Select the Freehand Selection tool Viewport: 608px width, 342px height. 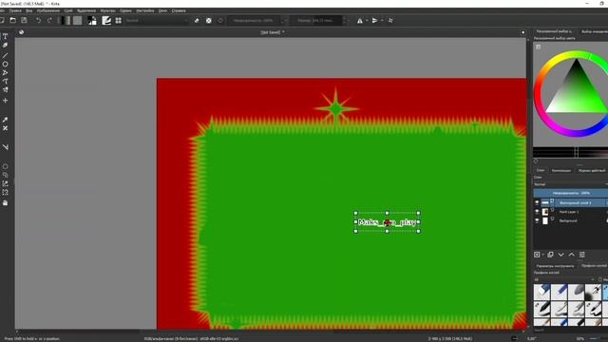[5, 175]
